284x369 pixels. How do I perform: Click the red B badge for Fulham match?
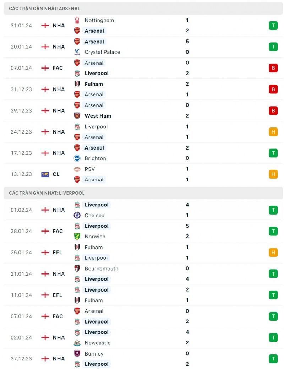click(273, 89)
